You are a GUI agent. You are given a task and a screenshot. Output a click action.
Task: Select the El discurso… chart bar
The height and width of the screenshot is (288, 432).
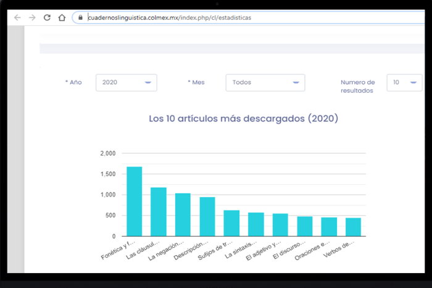[305, 226]
